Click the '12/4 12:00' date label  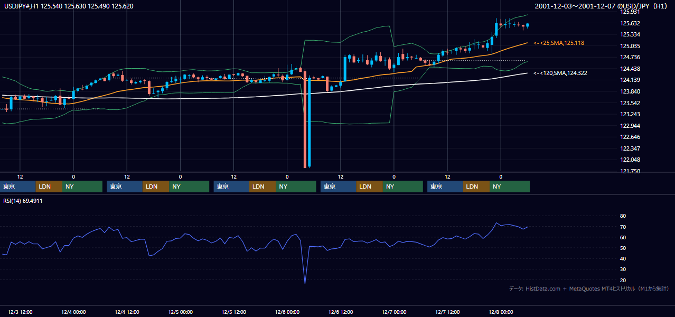(x=127, y=312)
